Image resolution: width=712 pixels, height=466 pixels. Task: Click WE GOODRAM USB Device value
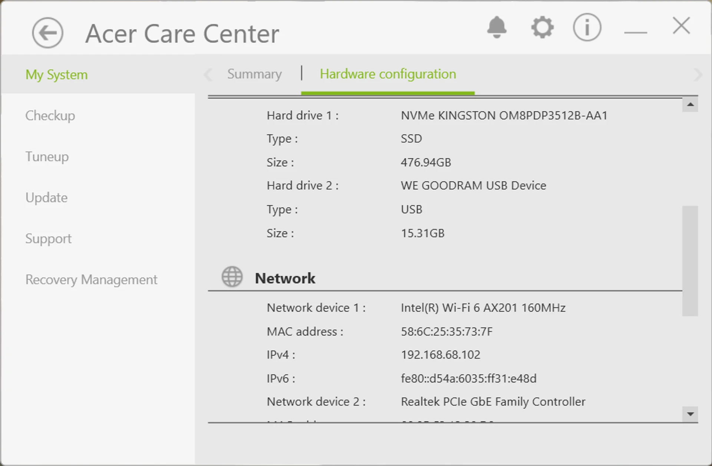473,185
